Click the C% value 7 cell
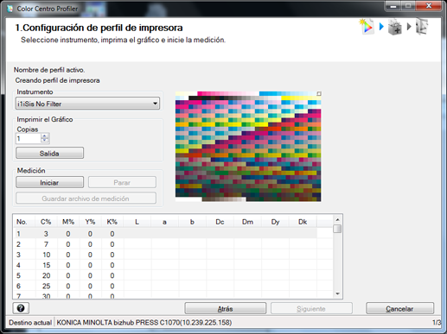The height and width of the screenshot is (334, 447). [46, 244]
